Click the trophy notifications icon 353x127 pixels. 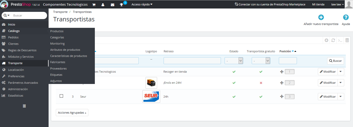121,5
